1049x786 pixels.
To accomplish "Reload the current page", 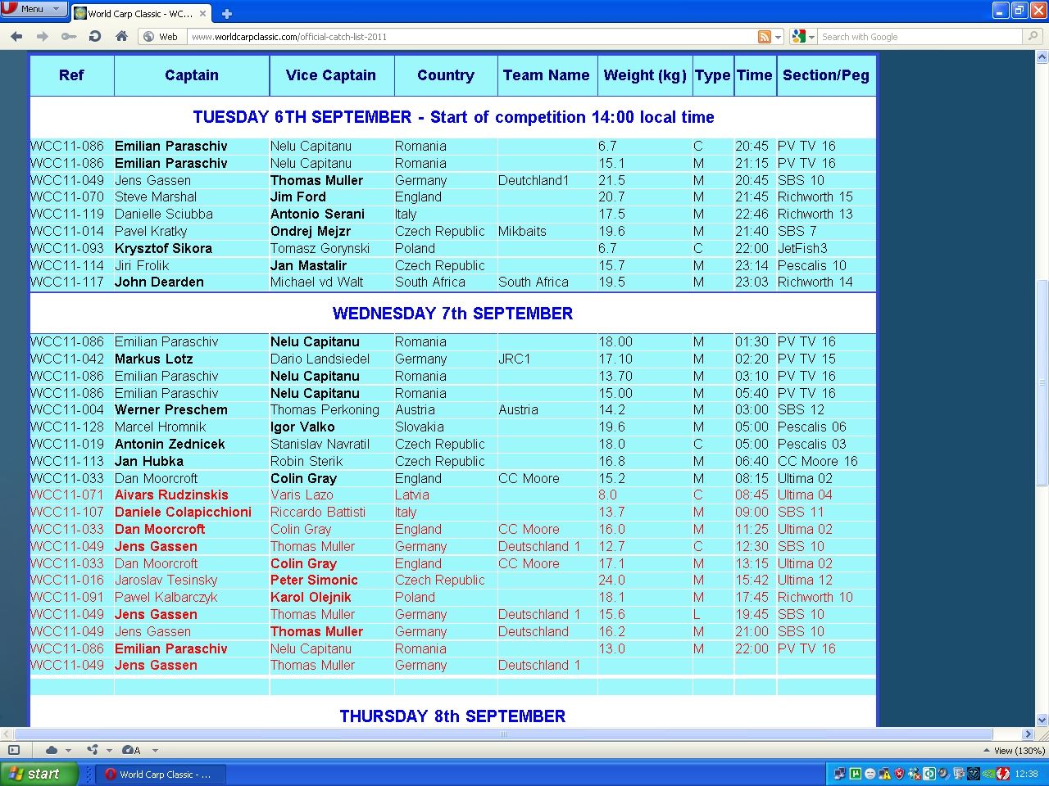I will coord(95,36).
